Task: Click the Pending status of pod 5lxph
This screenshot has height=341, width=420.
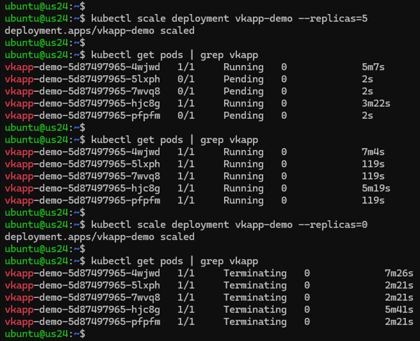Action: [x=243, y=79]
